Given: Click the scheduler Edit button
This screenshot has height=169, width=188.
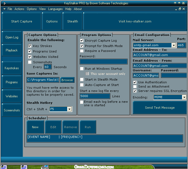Looking at the screenshot, I should tap(53, 127).
